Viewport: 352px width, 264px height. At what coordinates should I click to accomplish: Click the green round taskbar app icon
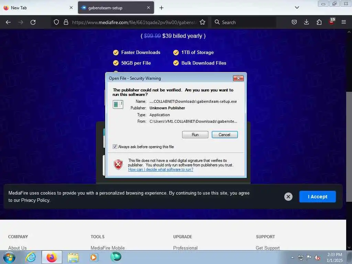116,256
